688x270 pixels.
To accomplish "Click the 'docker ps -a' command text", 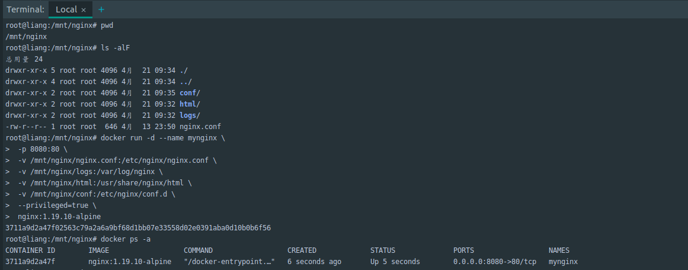I will point(126,239).
